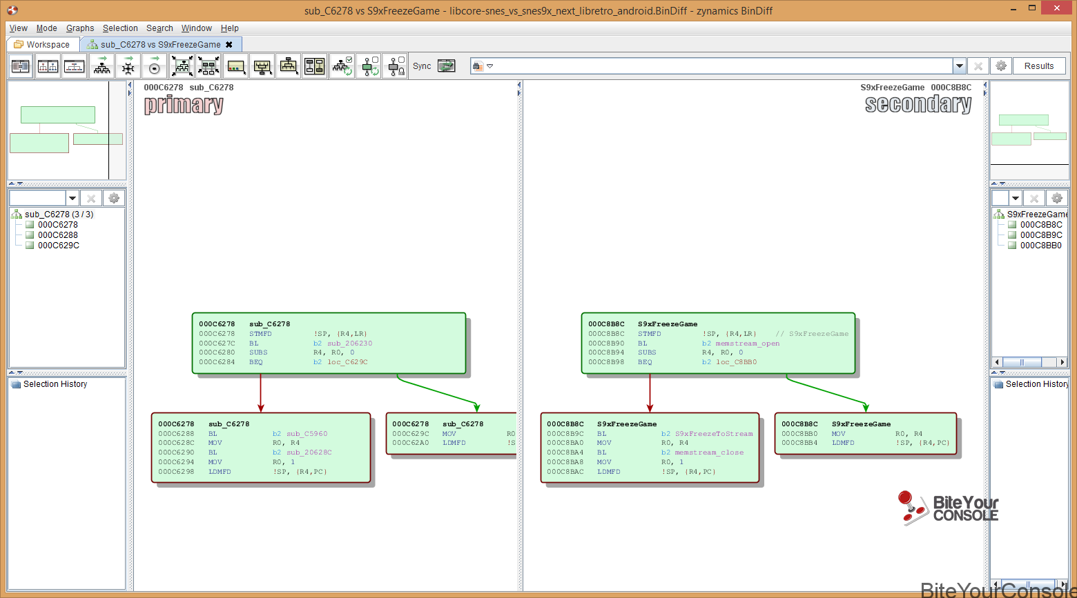This screenshot has width=1077, height=598.
Task: Select the primary entry basic block 000C6278
Action: [329, 343]
